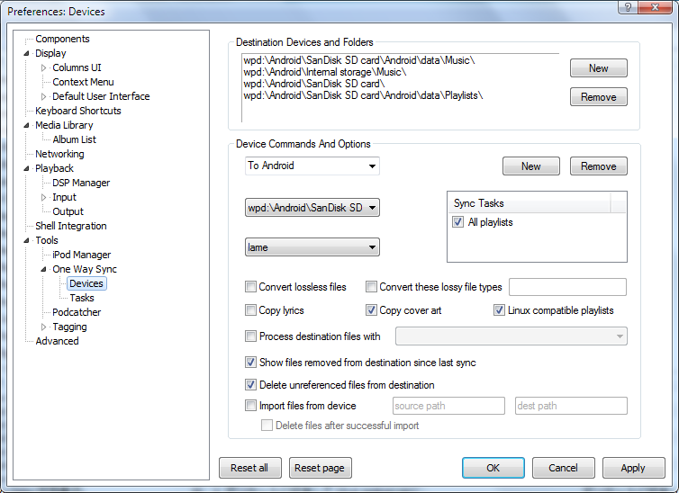This screenshot has height=493, width=679.
Task: Enable Convert lossless files checkbox
Action: [x=251, y=287]
